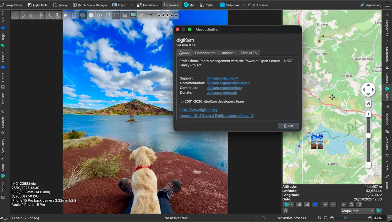Viewport: 392px width, 222px height.
Task: Switch to the Authors tab
Action: pyautogui.click(x=228, y=53)
